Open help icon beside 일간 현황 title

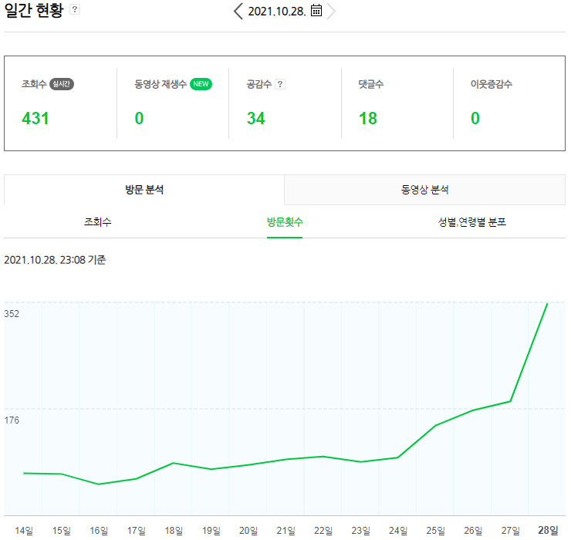tap(75, 9)
